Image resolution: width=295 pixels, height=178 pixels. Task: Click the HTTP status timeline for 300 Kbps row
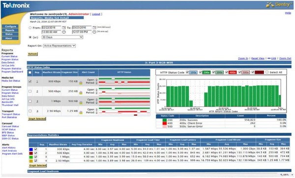(x=124, y=81)
